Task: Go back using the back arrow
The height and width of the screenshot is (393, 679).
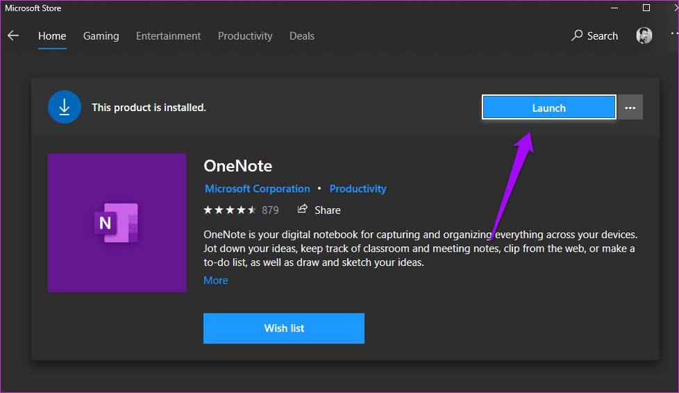Action: [13, 35]
